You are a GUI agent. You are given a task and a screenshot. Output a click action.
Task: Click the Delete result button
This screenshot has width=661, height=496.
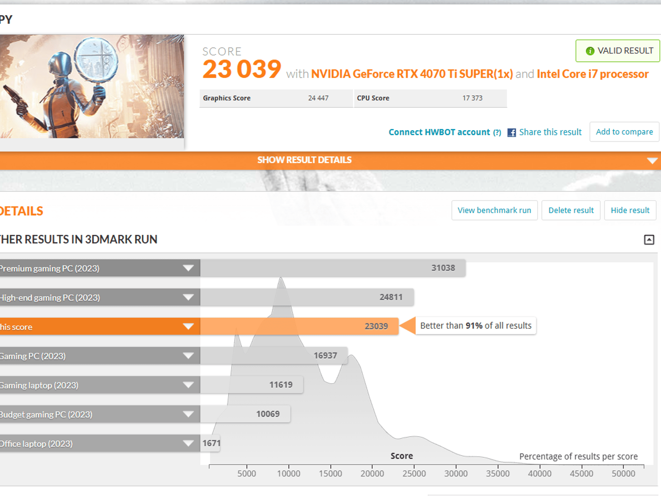tap(571, 210)
